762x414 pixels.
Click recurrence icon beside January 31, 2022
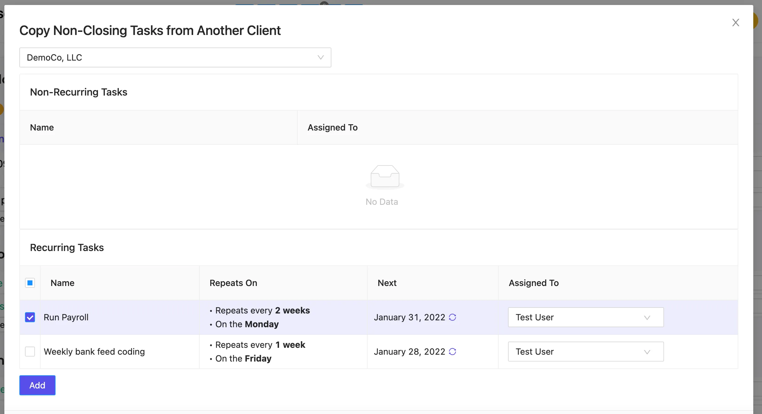(452, 317)
